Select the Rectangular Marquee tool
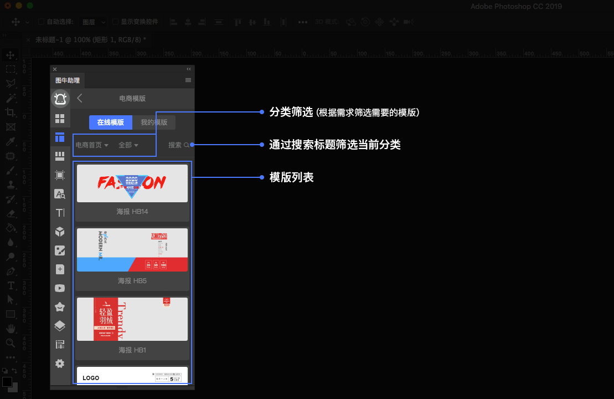This screenshot has height=399, width=614. click(x=11, y=69)
